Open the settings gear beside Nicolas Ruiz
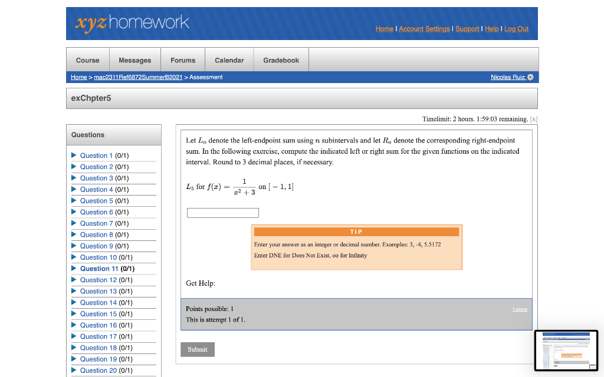This screenshot has width=604, height=377. click(x=529, y=77)
